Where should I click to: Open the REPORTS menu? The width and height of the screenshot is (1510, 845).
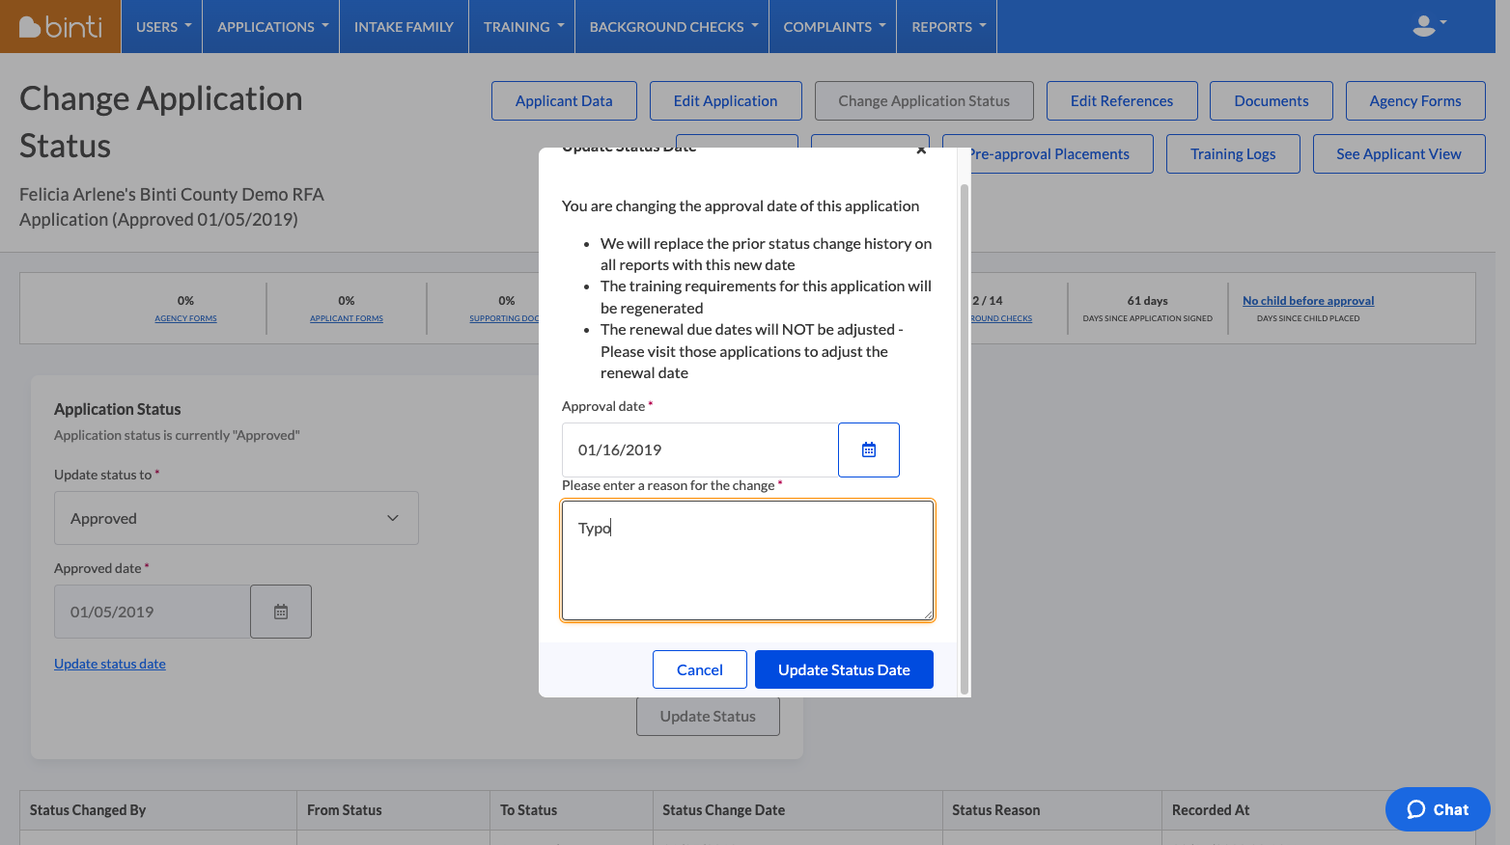click(948, 27)
